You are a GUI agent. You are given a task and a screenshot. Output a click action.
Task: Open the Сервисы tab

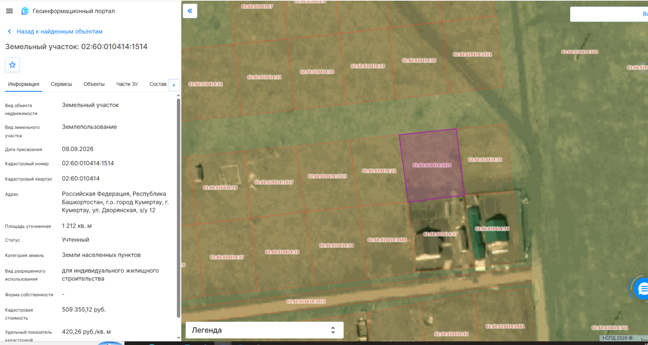61,84
